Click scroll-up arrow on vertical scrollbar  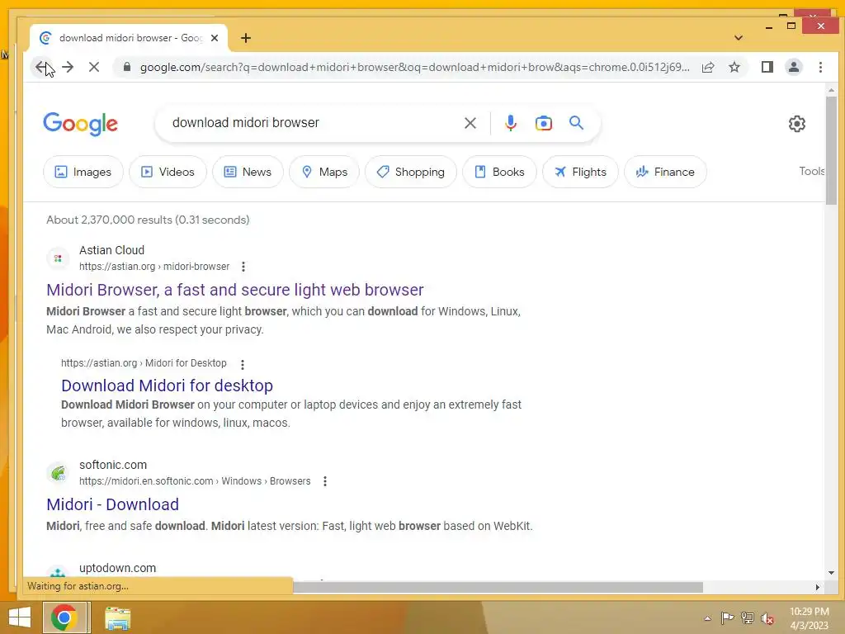click(831, 90)
